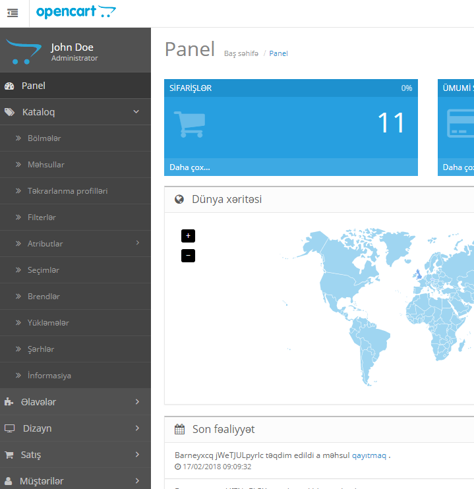Open Məhsullar in the catalog menu
This screenshot has width=474, height=489.
point(76,165)
